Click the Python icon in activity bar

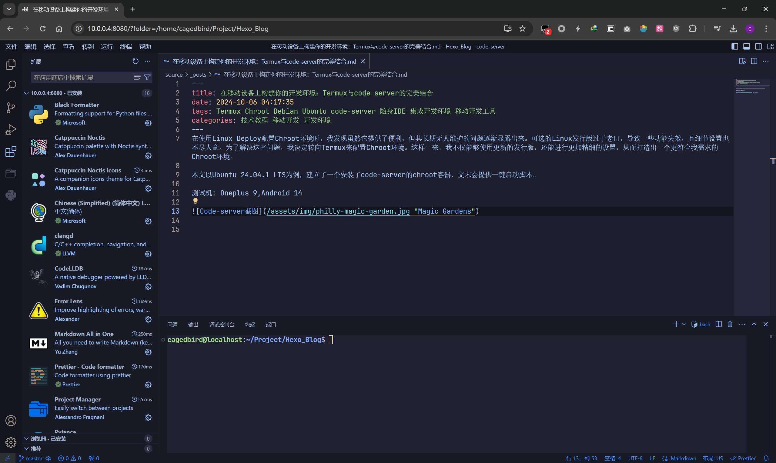pyautogui.click(x=11, y=195)
